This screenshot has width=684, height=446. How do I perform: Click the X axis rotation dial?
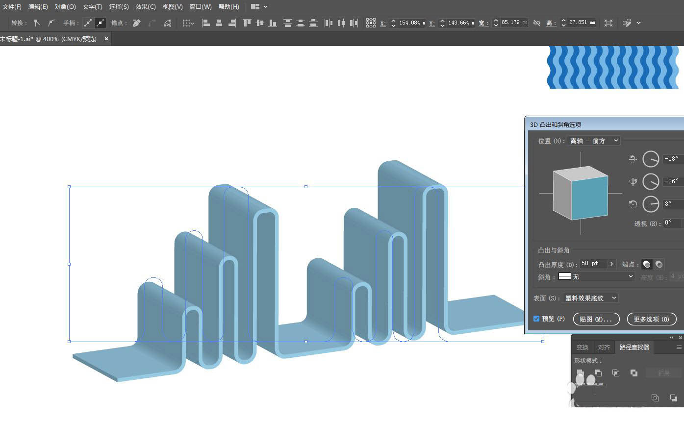coord(651,159)
